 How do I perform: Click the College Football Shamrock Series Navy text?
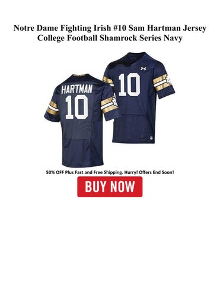(x=110, y=38)
